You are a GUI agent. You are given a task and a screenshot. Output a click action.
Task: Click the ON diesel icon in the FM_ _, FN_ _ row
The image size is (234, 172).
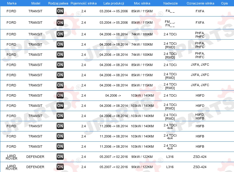pos(60,23)
